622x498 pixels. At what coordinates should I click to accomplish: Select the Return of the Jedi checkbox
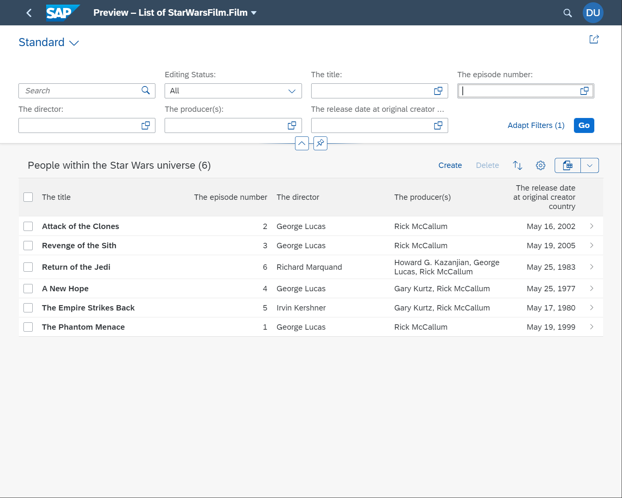[x=28, y=267]
